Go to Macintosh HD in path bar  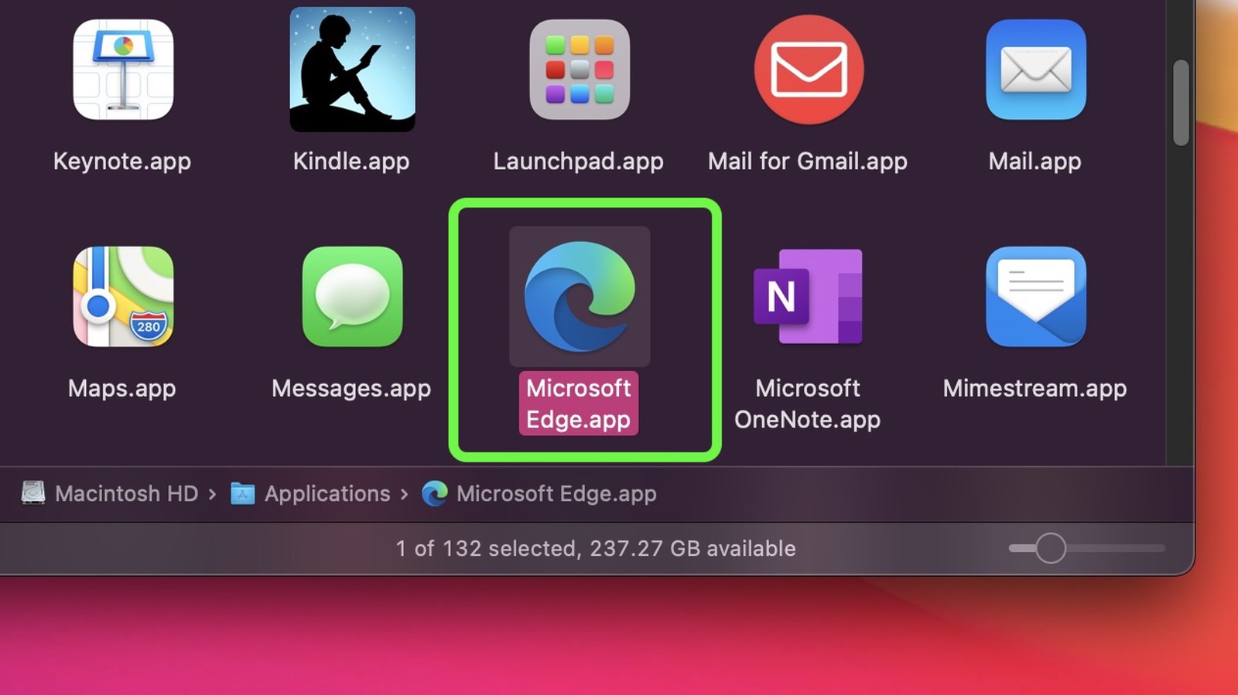coord(110,493)
